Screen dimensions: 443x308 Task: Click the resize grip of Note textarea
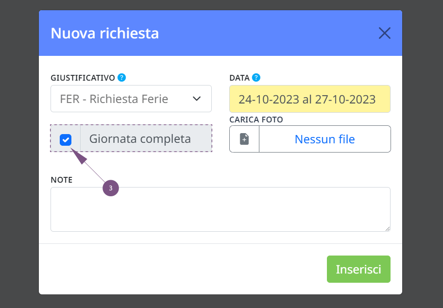pyautogui.click(x=388, y=229)
